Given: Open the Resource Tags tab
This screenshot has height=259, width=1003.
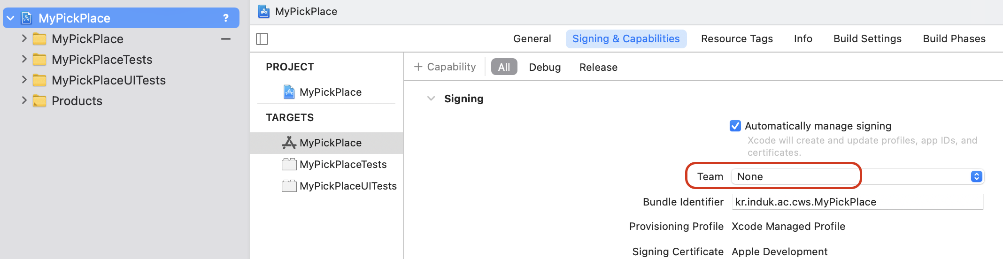Looking at the screenshot, I should coord(737,39).
